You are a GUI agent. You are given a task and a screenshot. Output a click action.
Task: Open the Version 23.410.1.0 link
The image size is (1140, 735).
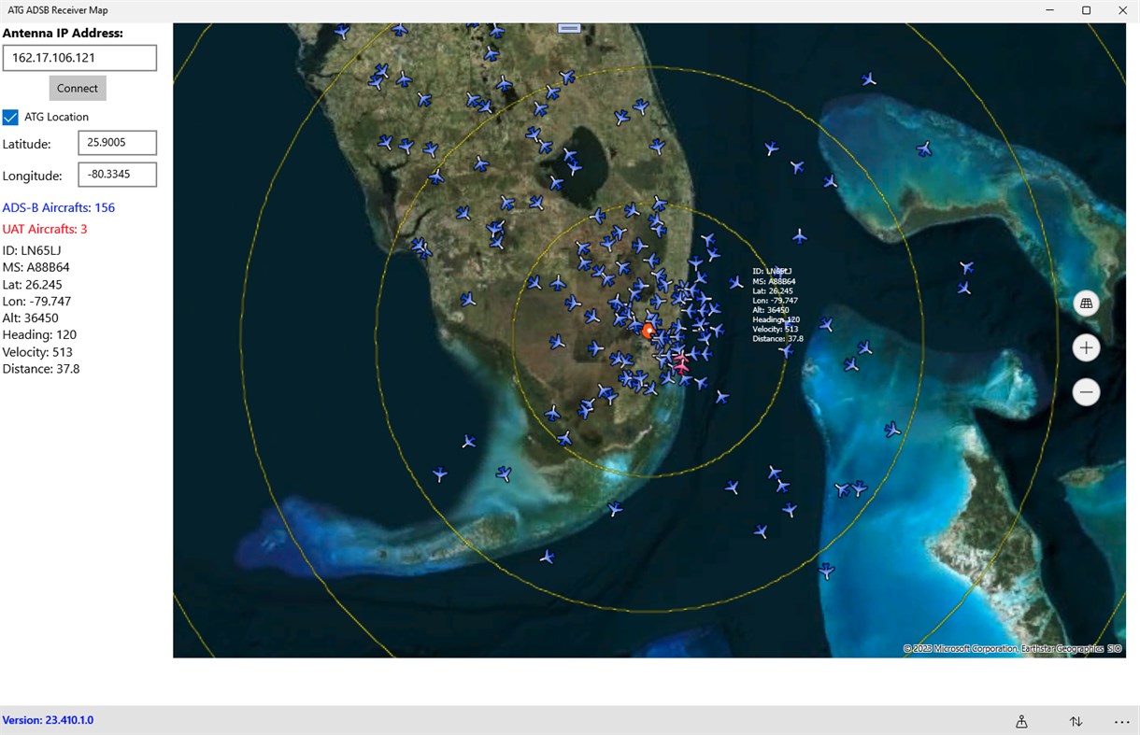[47, 720]
